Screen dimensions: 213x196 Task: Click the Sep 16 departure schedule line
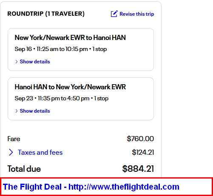click(61, 49)
